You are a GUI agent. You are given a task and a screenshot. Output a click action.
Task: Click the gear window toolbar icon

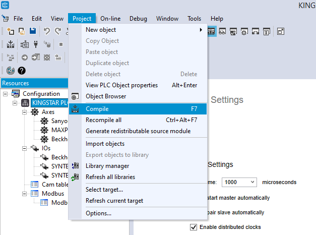click(x=244, y=31)
